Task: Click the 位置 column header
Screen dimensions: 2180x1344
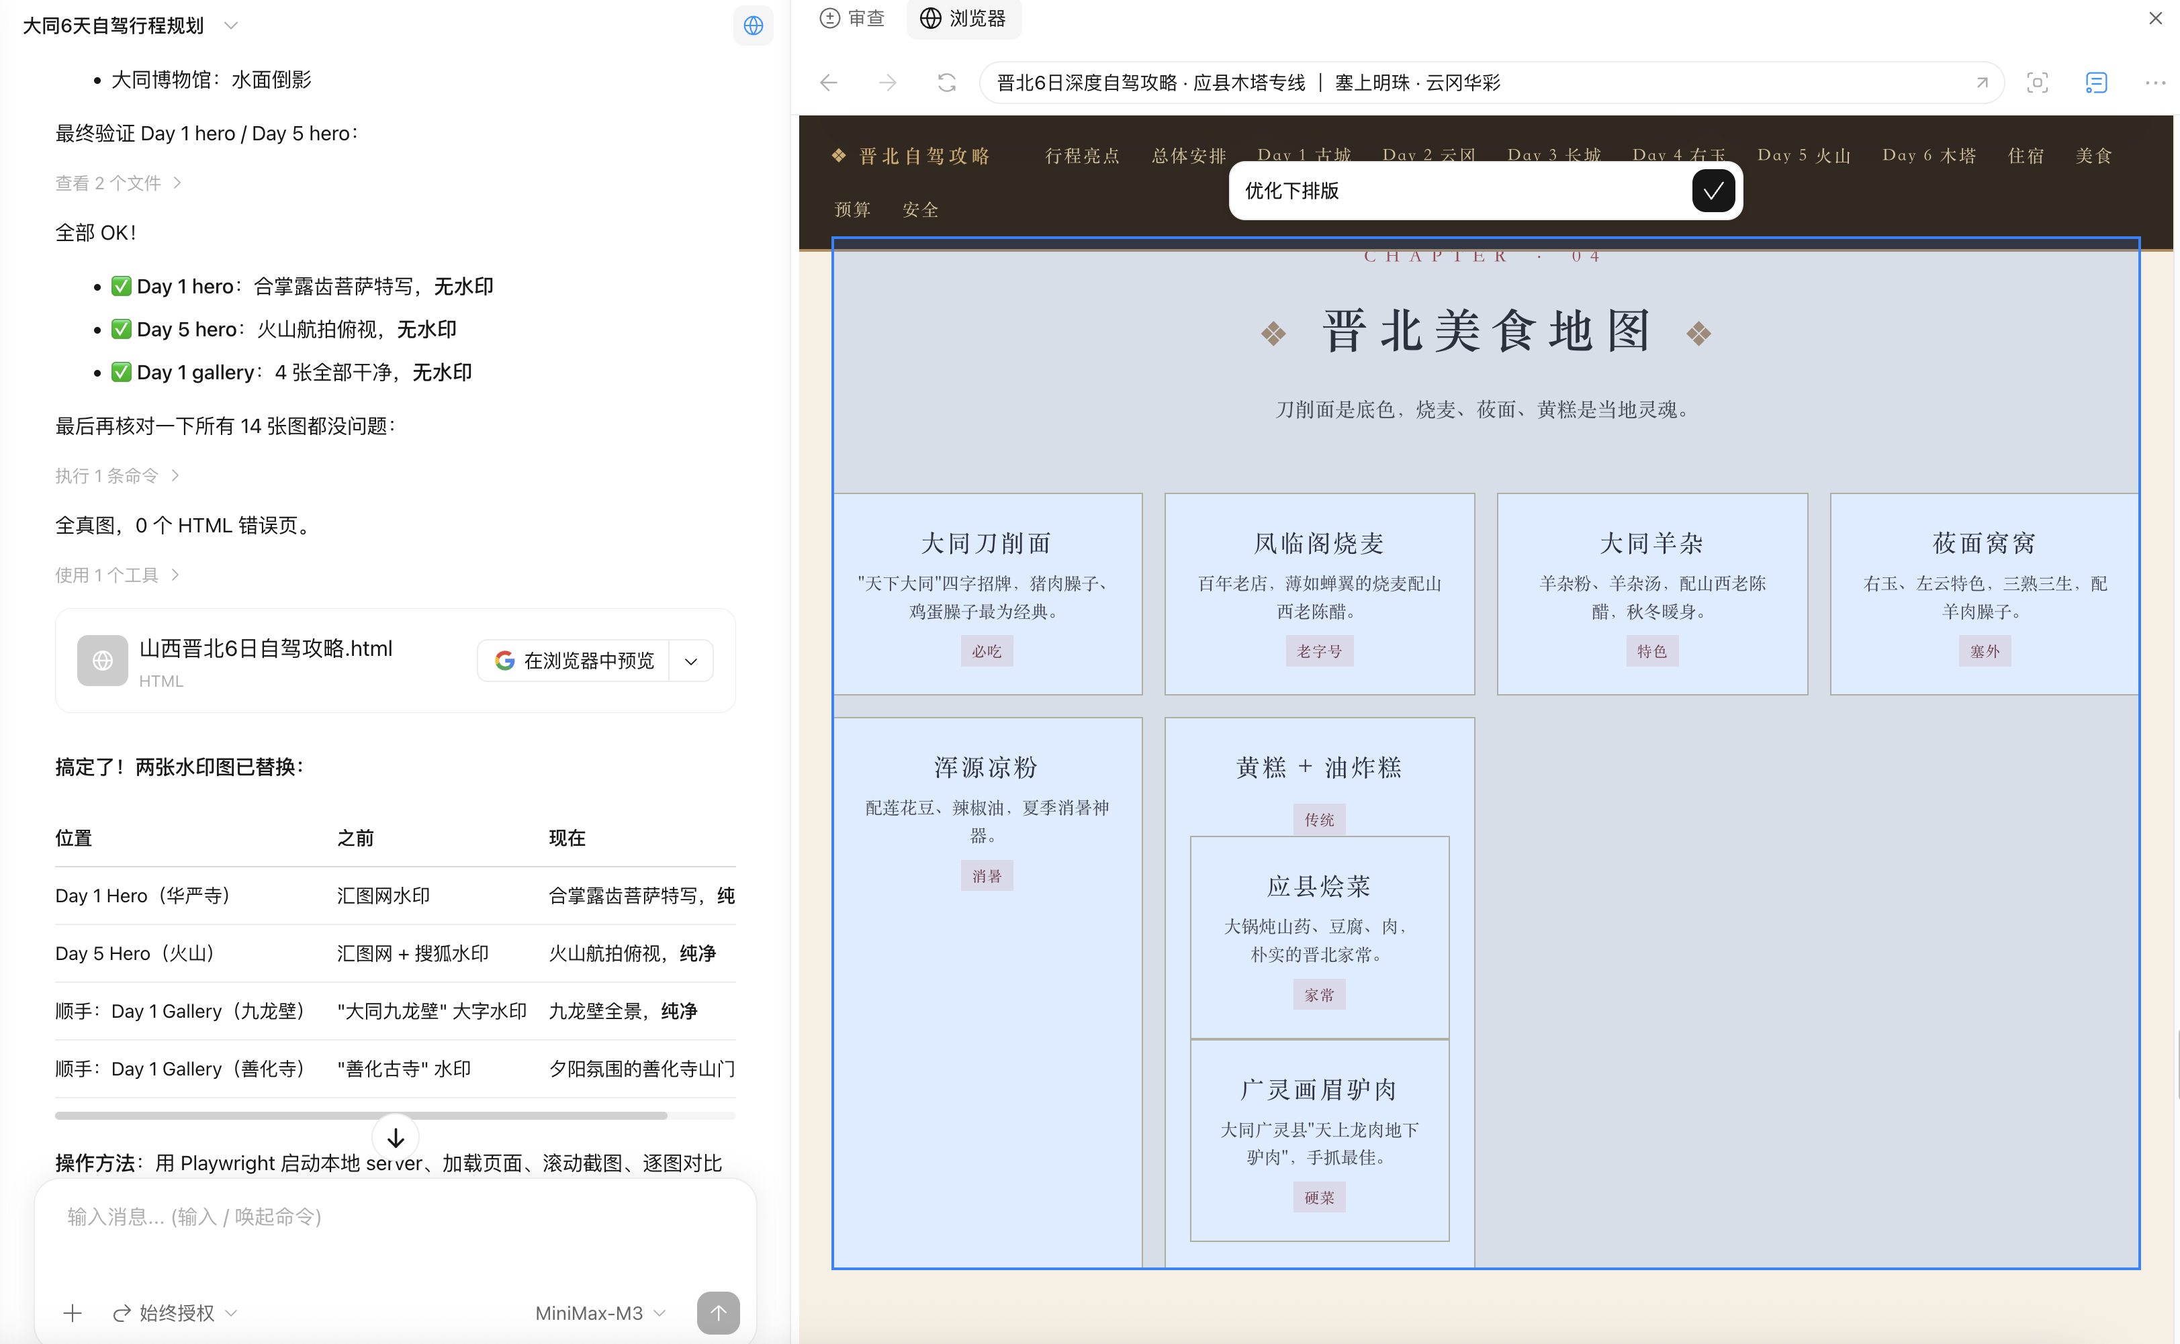Action: [x=74, y=837]
